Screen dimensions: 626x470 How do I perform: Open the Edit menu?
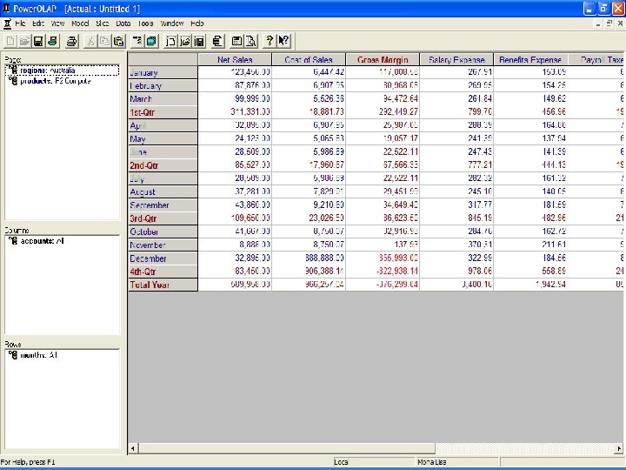(x=38, y=23)
